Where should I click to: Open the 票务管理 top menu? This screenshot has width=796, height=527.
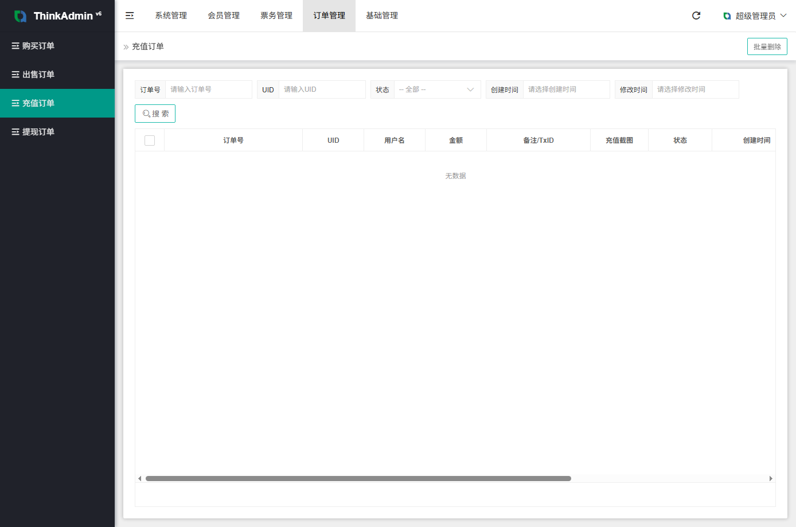(276, 15)
